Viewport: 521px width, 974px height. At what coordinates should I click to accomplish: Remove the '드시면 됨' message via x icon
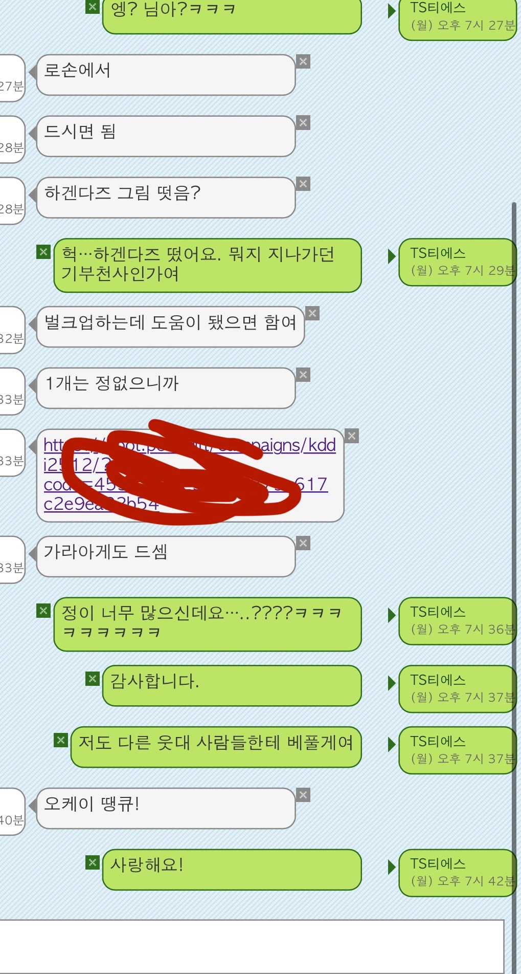click(x=303, y=123)
